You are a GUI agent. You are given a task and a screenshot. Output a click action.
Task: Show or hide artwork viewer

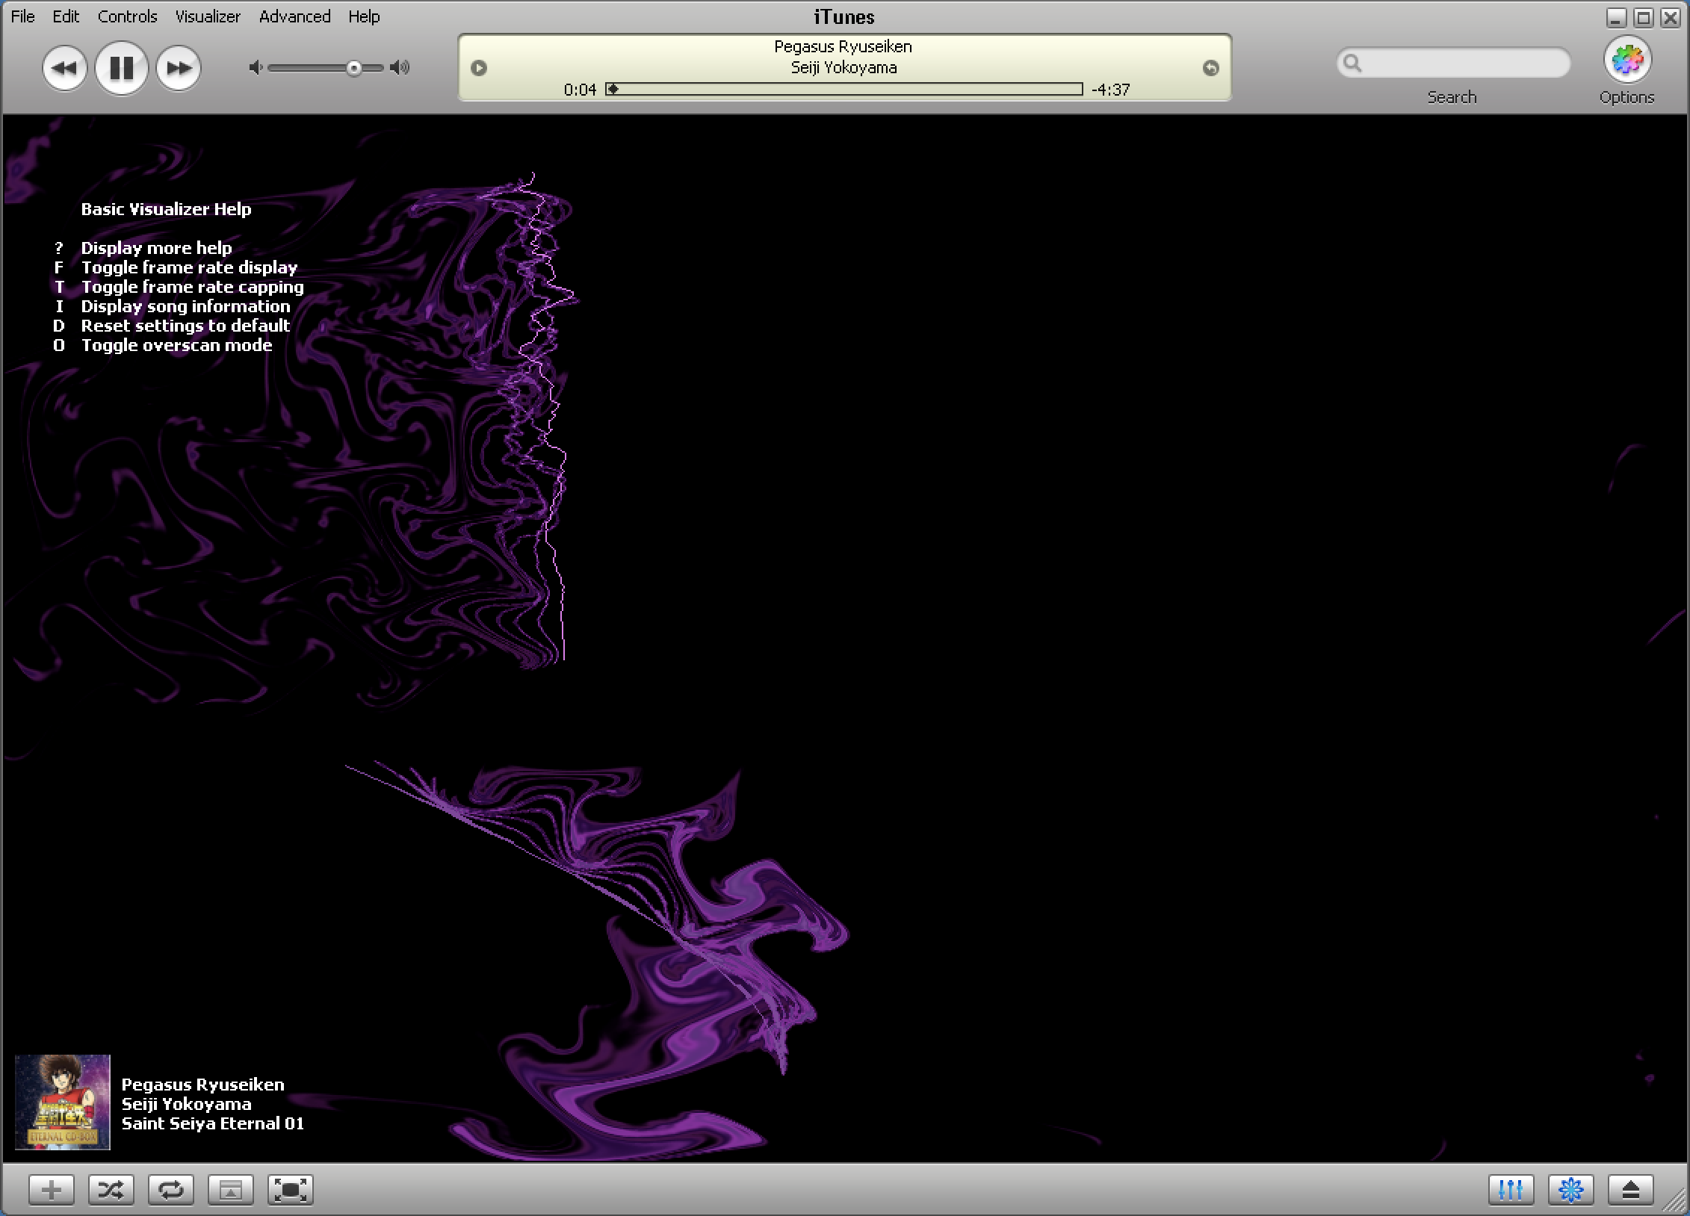pyautogui.click(x=230, y=1190)
